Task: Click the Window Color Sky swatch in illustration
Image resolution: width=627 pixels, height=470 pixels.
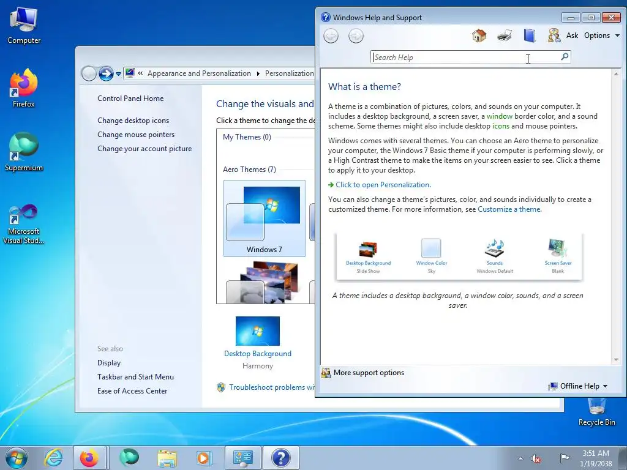Action: point(431,248)
